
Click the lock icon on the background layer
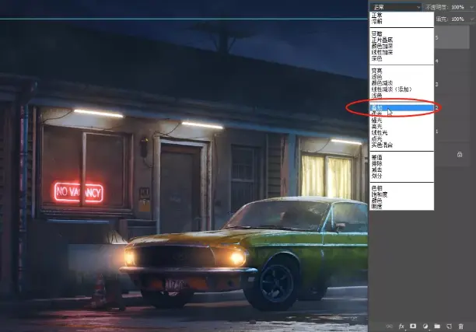pyautogui.click(x=460, y=155)
